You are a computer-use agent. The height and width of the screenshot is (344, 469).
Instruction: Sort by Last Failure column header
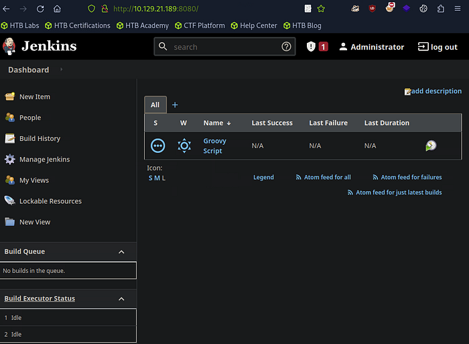click(328, 123)
